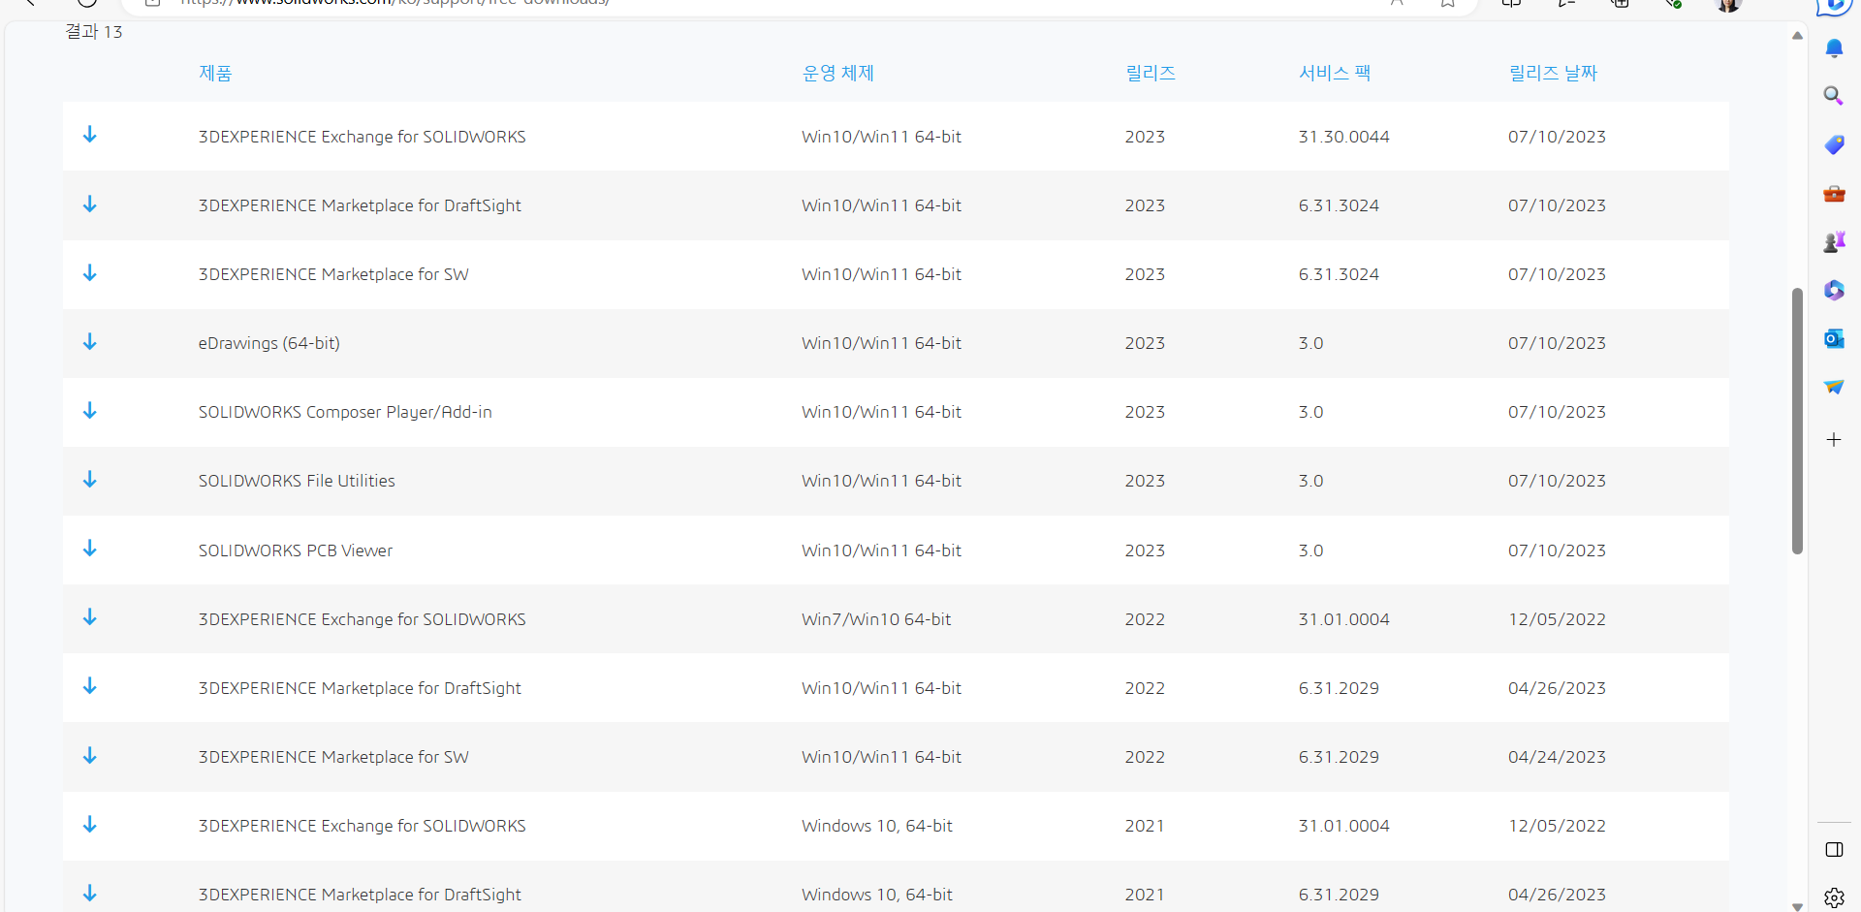Click the 07/10/2023 date in PCB Viewer row
Screen dimensions: 1861x912
pos(1557,550)
